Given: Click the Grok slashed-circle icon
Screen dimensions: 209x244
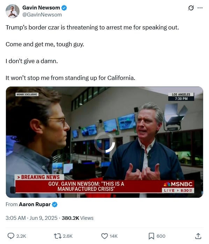Looking at the screenshot, I should pyautogui.click(x=191, y=8).
